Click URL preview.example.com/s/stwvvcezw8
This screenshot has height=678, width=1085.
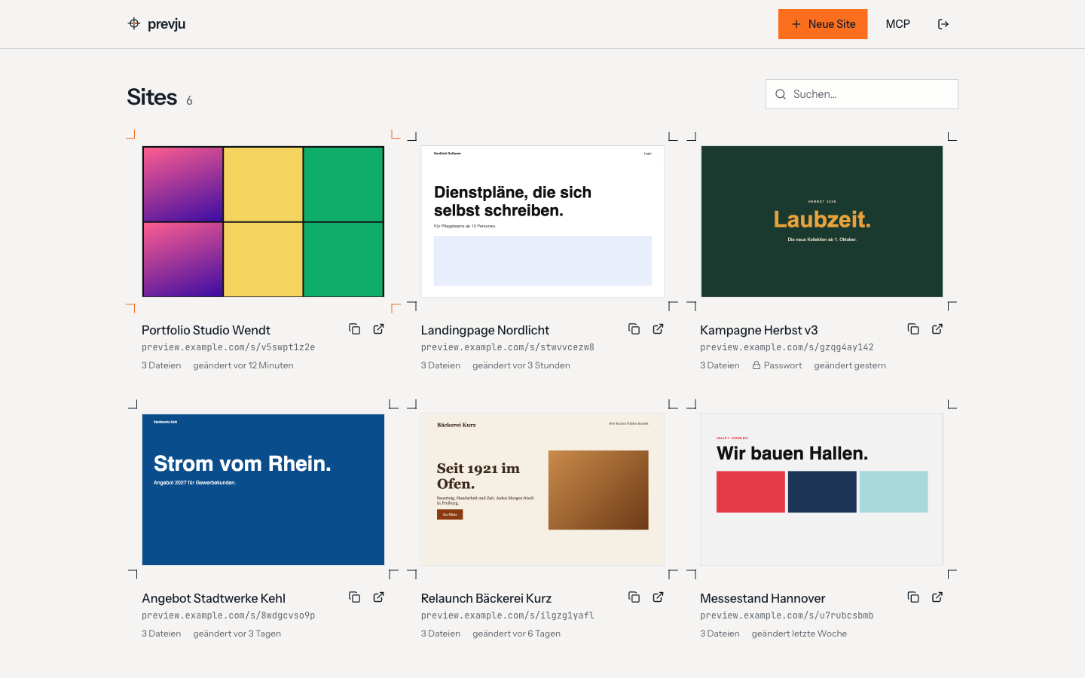508,347
